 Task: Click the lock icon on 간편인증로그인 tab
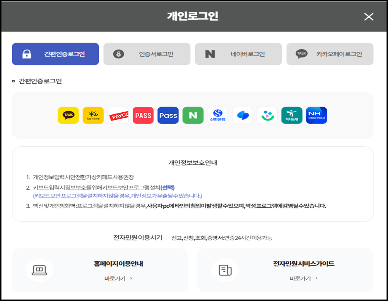coord(27,54)
